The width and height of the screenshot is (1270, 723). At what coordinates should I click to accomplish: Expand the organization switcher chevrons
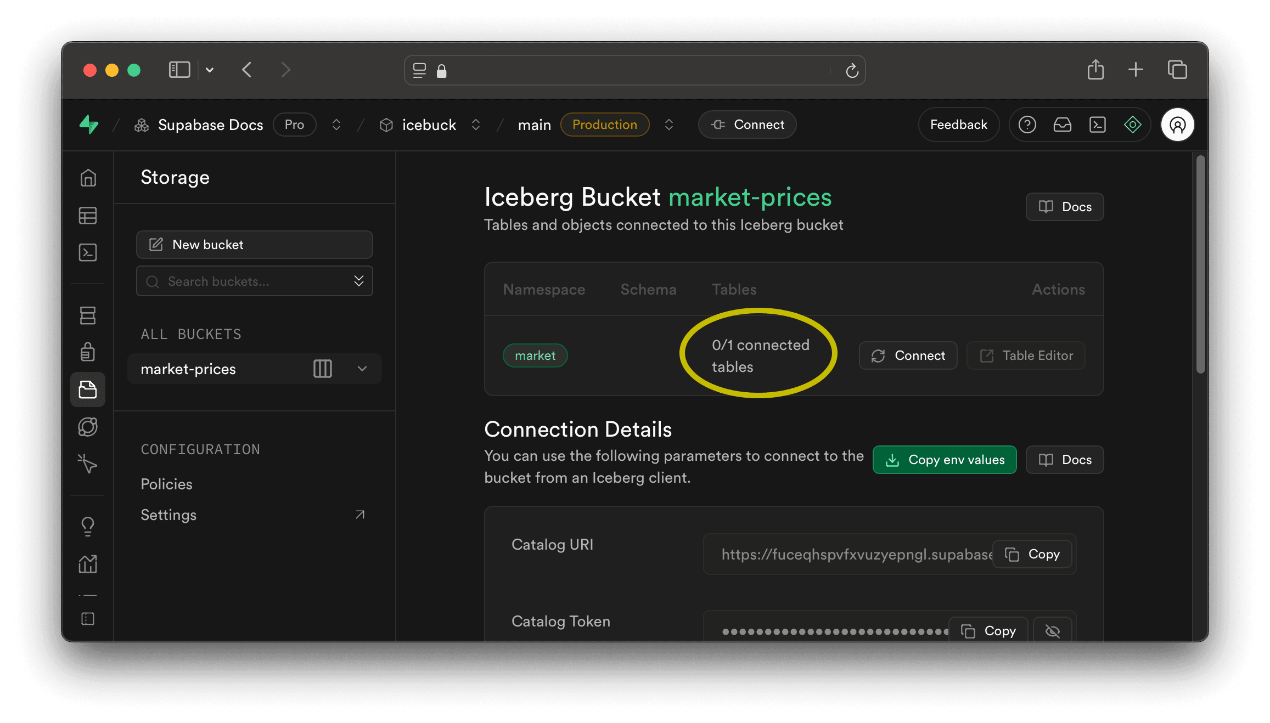(x=336, y=125)
